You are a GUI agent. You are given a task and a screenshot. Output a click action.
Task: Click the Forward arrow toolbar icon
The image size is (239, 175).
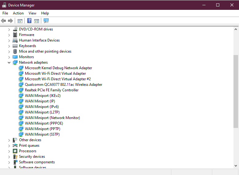pos(10,21)
